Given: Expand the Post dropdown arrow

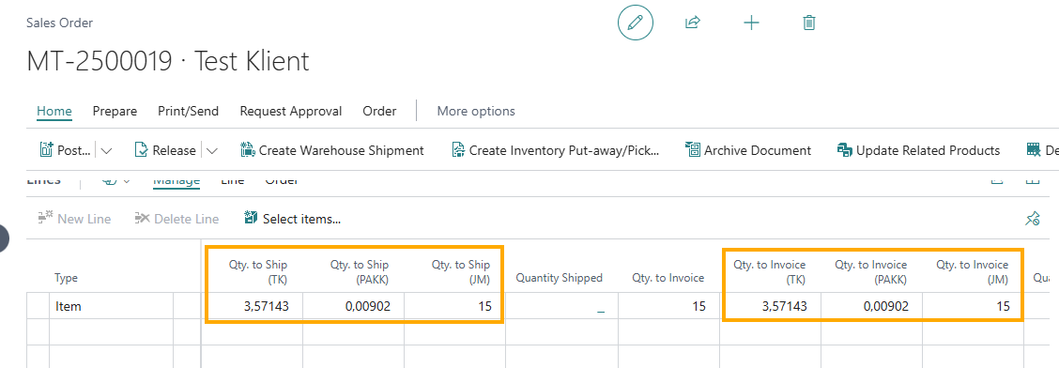Looking at the screenshot, I should 106,150.
